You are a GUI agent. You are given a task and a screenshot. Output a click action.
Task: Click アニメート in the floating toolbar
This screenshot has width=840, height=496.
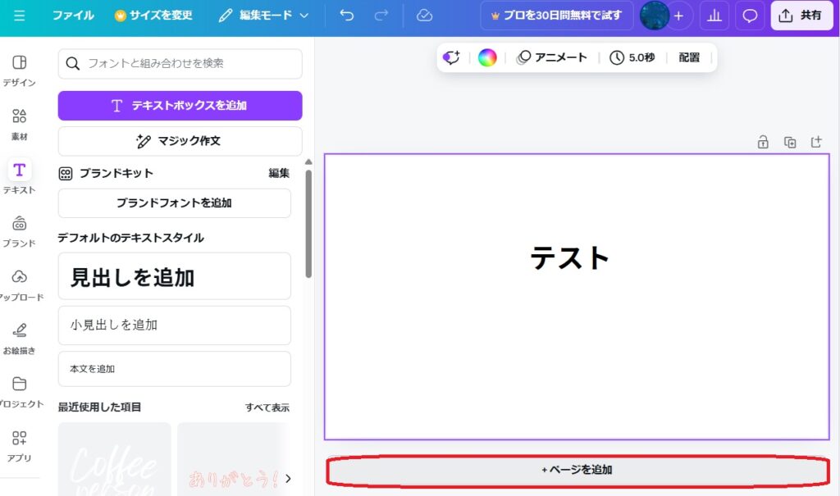point(552,57)
